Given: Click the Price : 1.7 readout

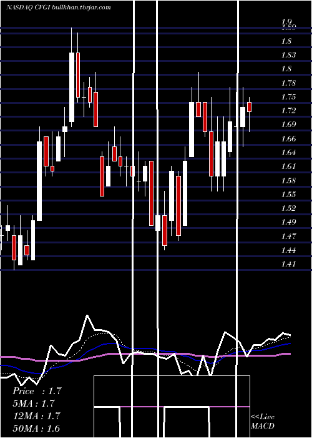Looking at the screenshot, I should (37, 391).
